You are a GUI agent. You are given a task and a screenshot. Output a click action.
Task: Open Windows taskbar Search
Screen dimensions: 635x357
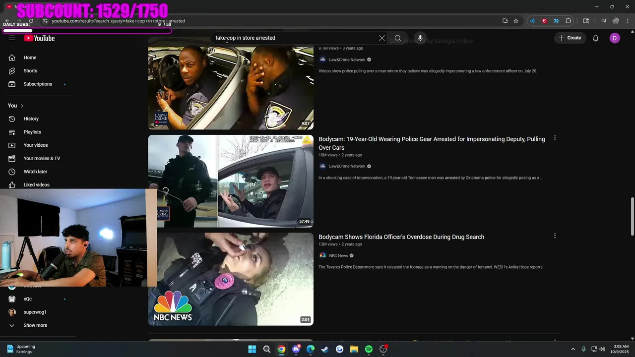pos(267,349)
